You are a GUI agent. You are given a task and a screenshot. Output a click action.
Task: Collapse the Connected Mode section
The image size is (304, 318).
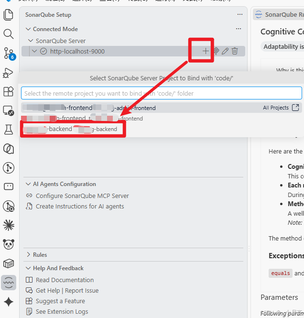28,29
